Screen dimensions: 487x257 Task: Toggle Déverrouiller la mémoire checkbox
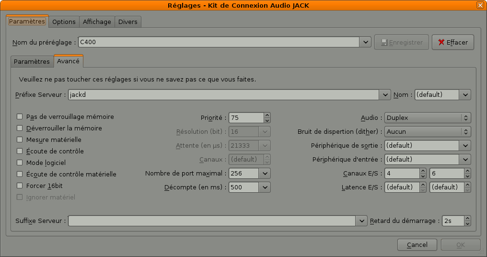tap(20, 128)
